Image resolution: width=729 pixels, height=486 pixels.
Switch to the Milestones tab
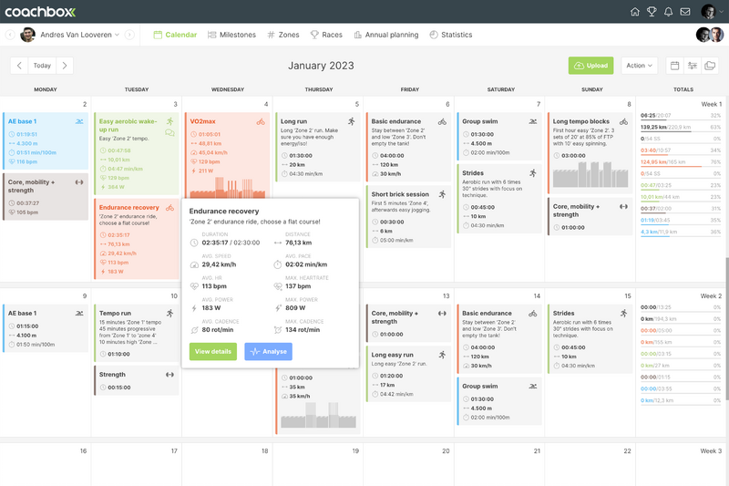click(231, 35)
